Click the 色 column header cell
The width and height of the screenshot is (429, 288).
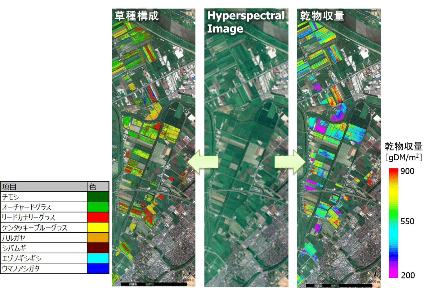tap(98, 187)
